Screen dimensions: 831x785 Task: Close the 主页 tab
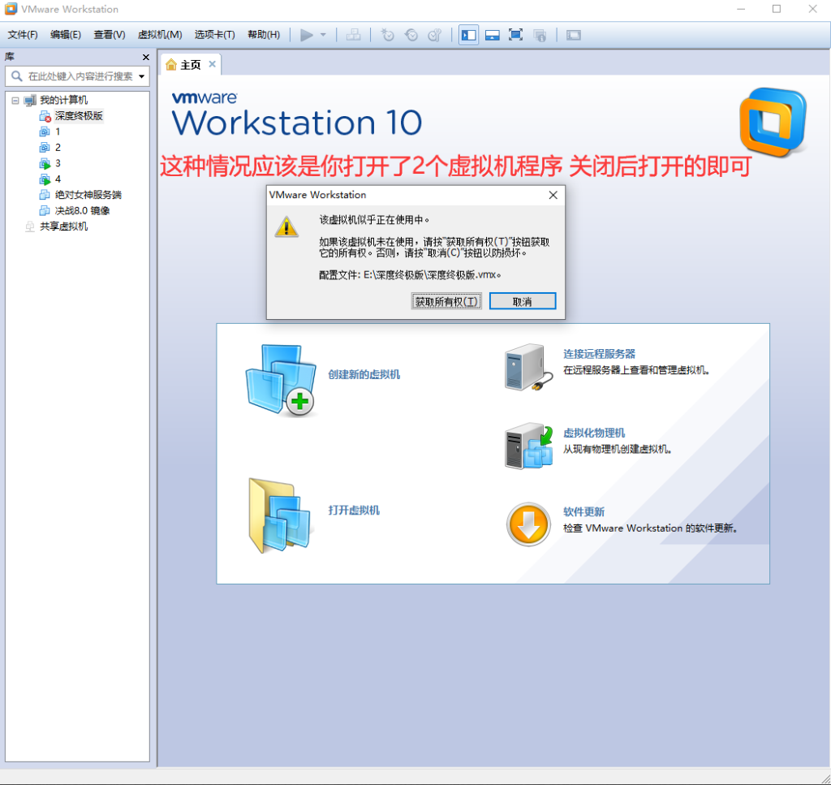[x=212, y=64]
